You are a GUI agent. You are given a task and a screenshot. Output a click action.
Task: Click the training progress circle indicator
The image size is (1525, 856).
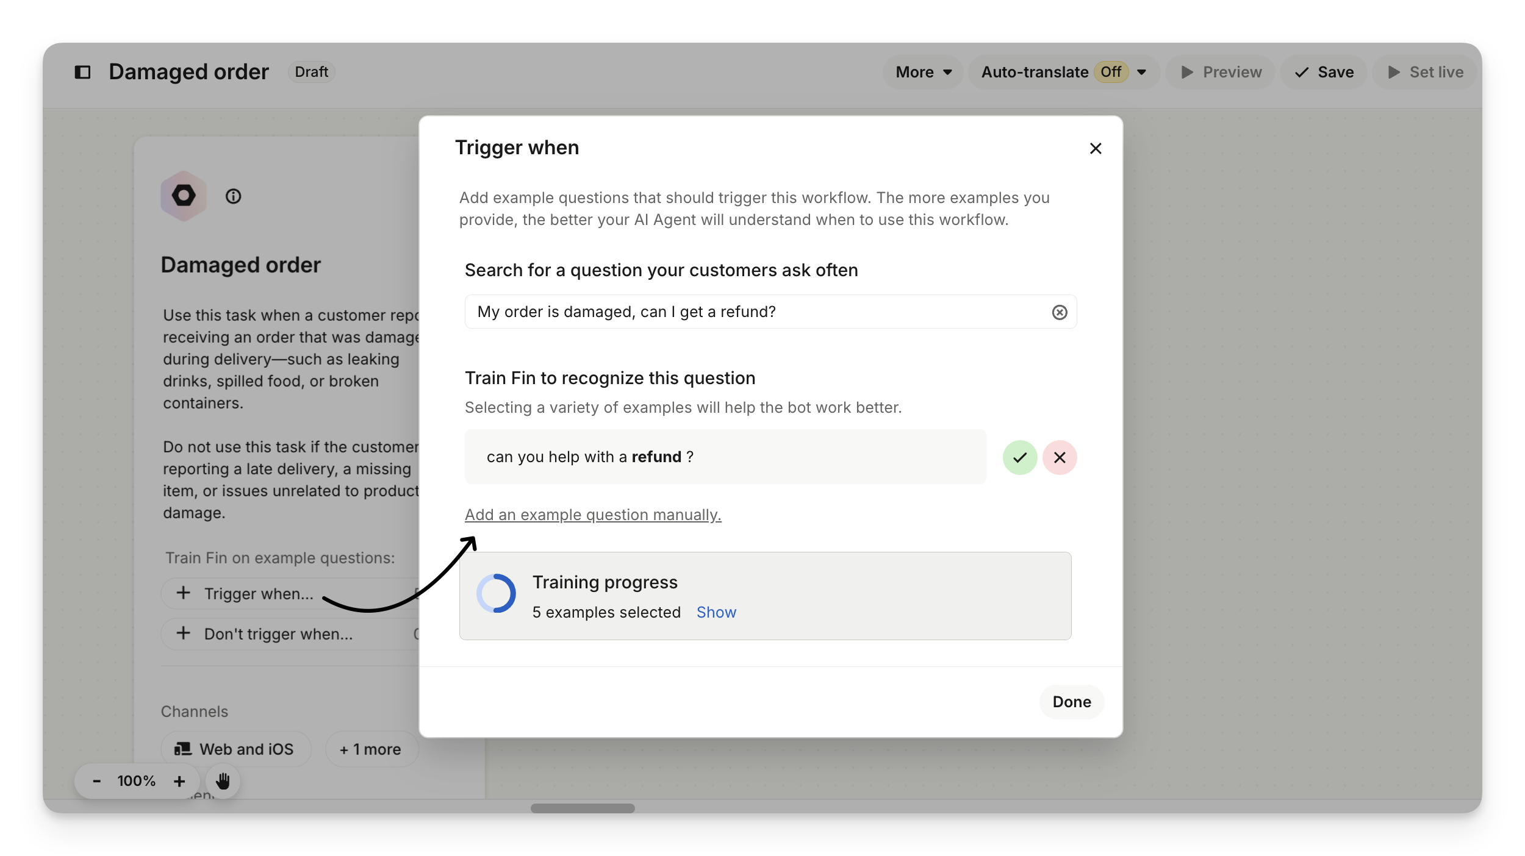496,593
